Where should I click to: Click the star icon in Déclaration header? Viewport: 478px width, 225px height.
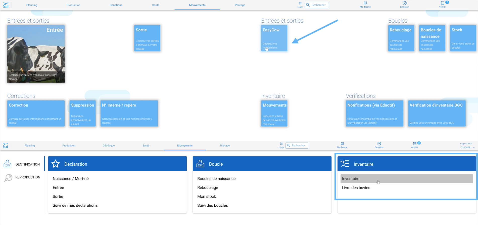(56, 164)
